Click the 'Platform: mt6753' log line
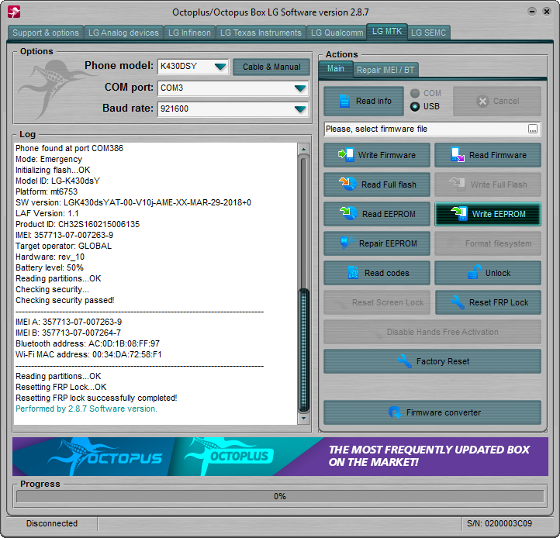This screenshot has width=560, height=538. 47,191
